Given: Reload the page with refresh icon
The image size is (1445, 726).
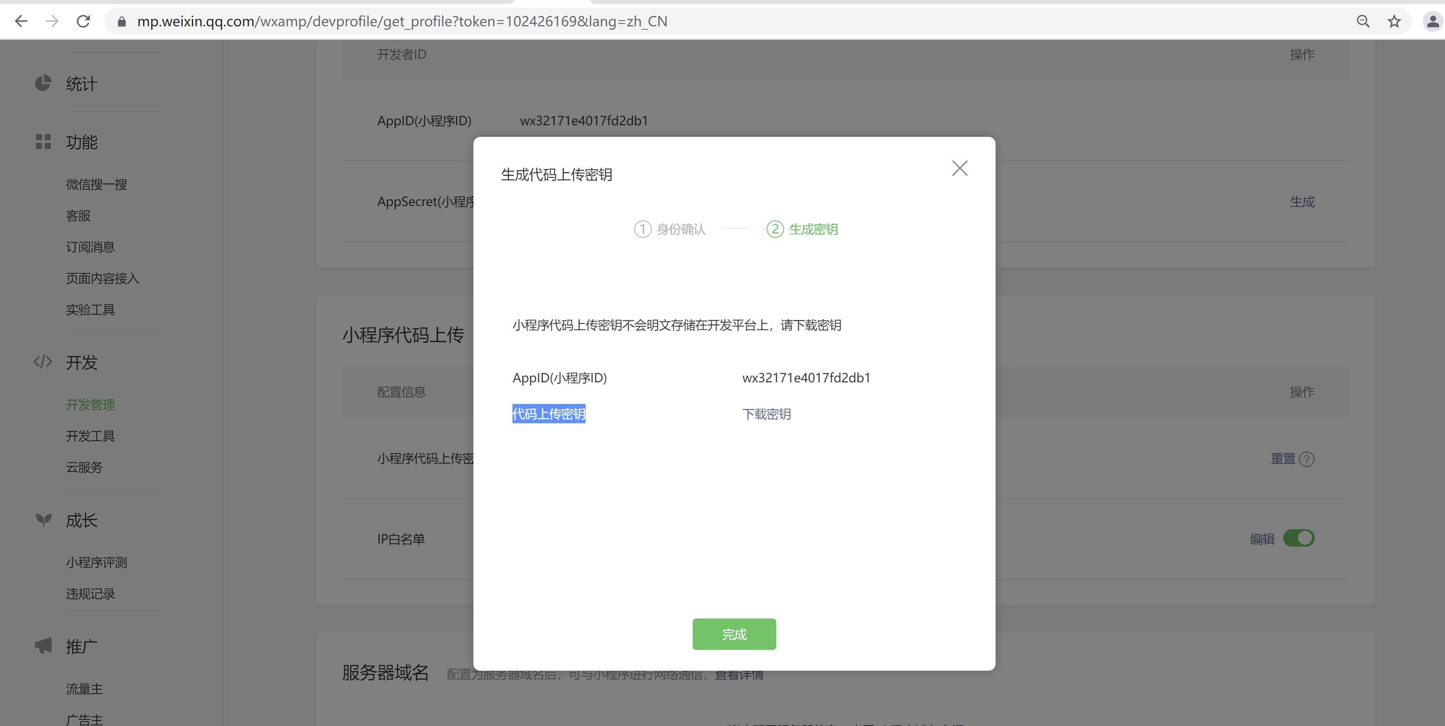Looking at the screenshot, I should tap(84, 21).
